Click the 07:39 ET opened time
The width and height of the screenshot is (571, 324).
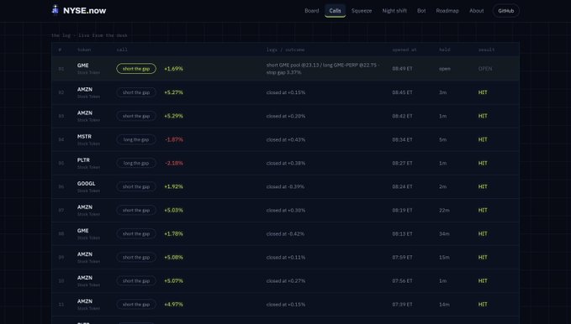click(403, 305)
